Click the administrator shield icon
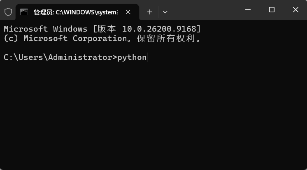 (8, 12)
